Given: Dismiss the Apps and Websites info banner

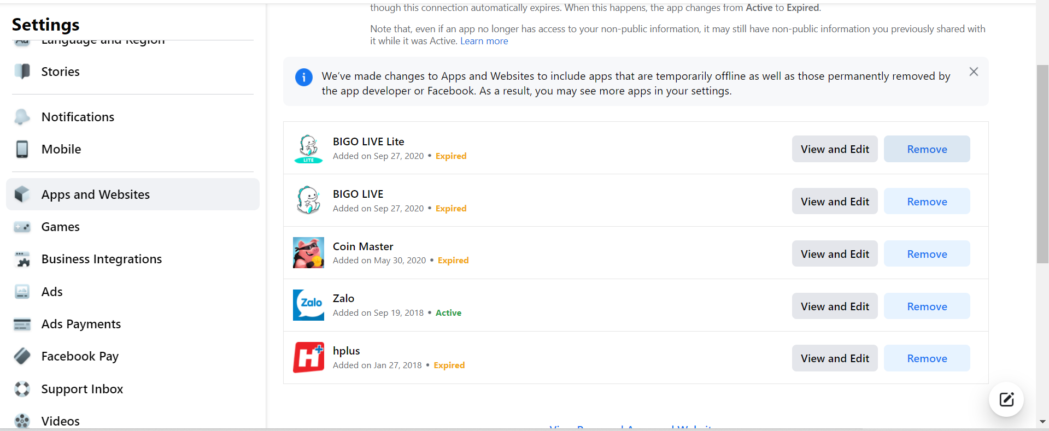Looking at the screenshot, I should point(974,72).
